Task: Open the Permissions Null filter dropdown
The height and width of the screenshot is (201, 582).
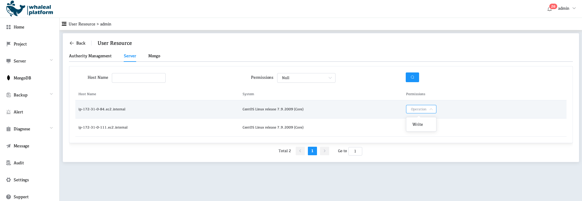Action: (306, 78)
